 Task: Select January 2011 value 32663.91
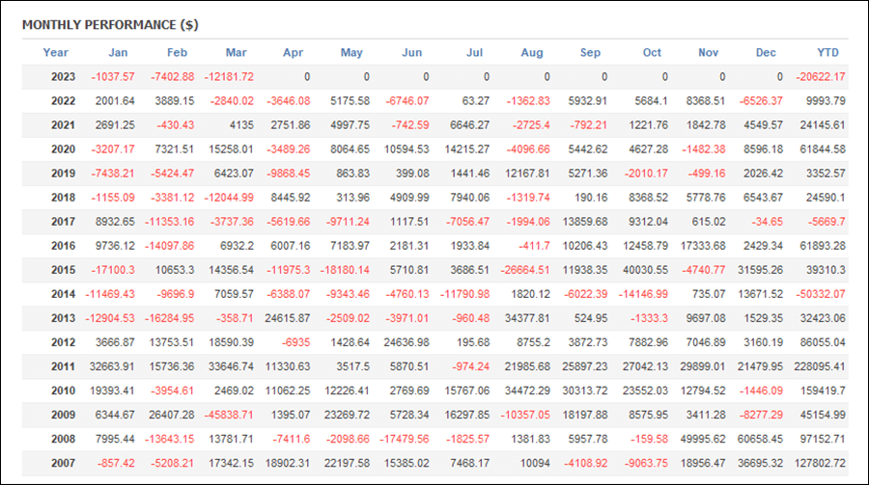112,366
